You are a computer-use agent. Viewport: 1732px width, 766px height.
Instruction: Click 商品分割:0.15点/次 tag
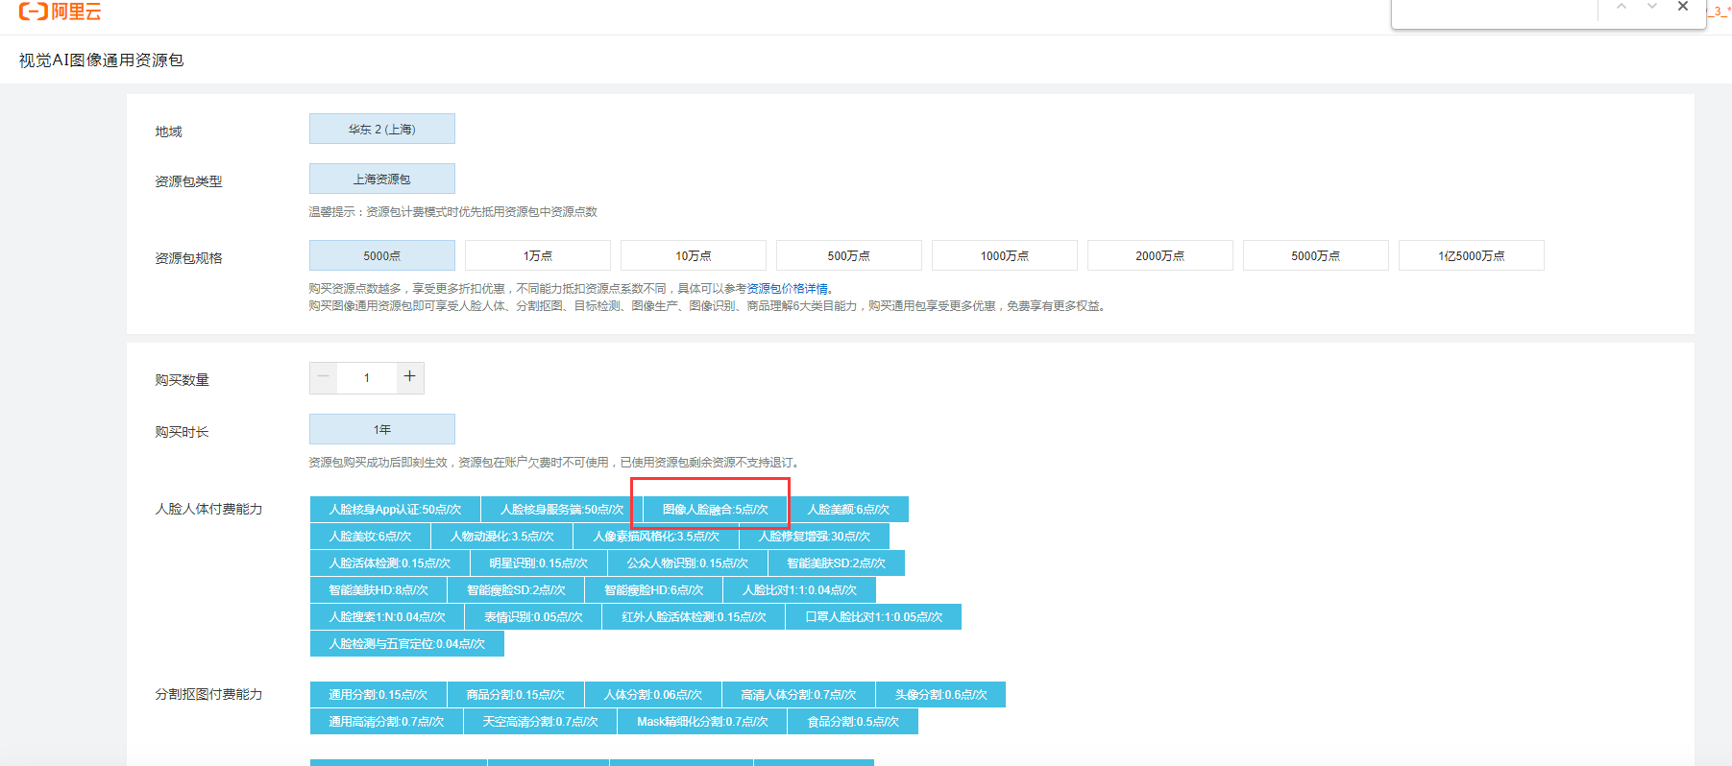[516, 694]
